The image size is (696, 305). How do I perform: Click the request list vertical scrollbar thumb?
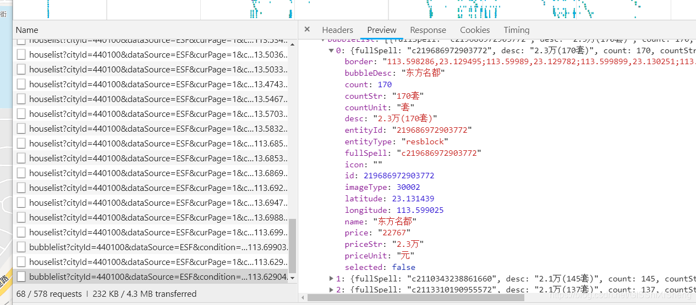292,246
